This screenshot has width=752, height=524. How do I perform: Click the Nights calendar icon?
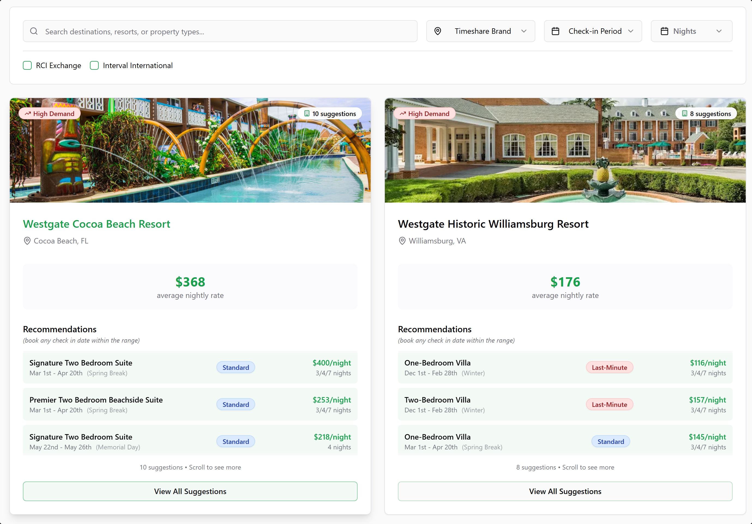click(664, 31)
